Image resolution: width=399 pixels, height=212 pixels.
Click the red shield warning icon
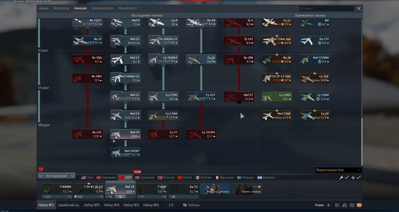(41, 170)
